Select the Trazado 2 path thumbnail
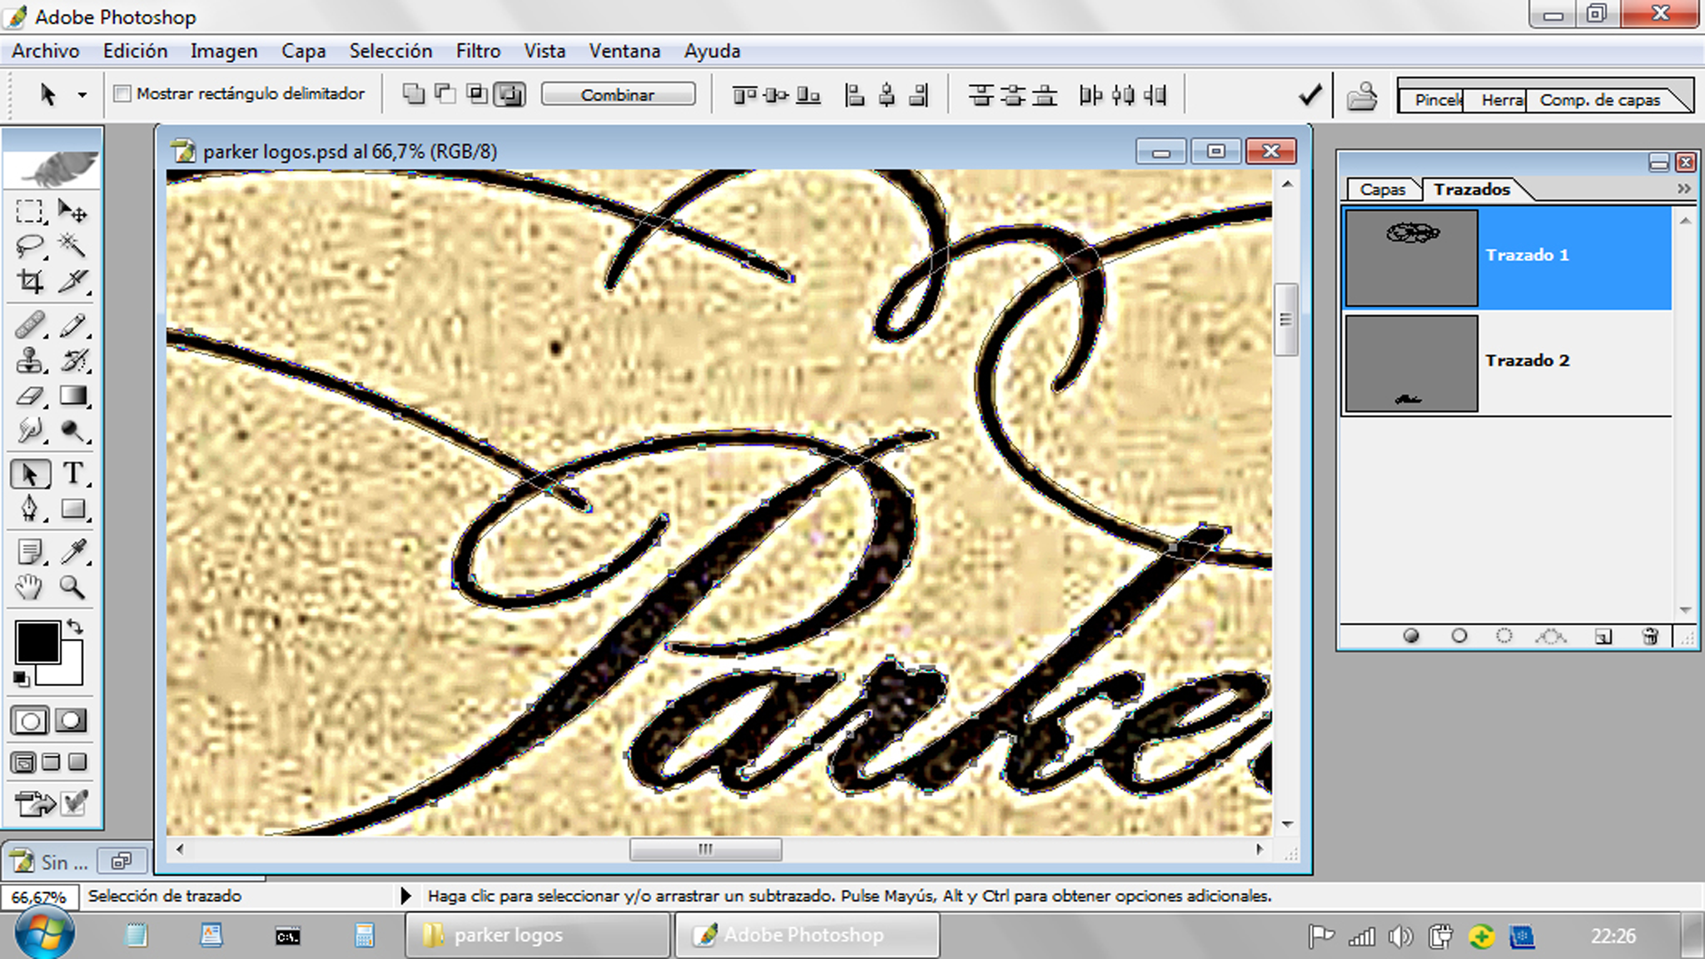This screenshot has width=1705, height=959. click(x=1411, y=363)
